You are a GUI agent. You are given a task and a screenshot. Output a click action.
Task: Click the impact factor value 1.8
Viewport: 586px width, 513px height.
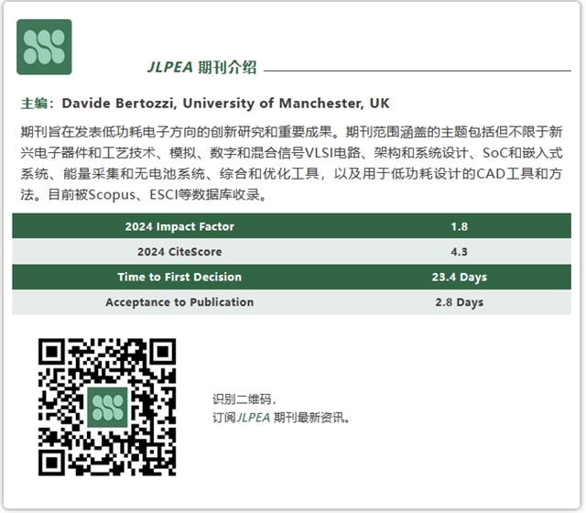[x=459, y=226]
